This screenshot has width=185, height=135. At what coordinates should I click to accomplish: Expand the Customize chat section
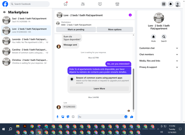click(x=159, y=48)
